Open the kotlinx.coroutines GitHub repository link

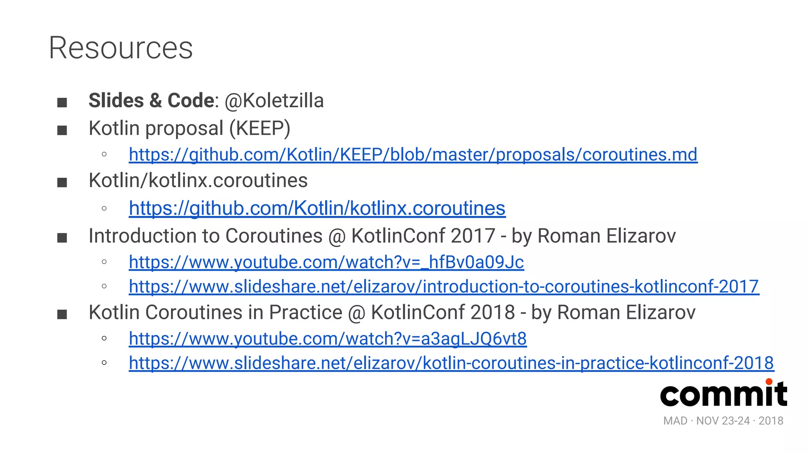tap(317, 208)
